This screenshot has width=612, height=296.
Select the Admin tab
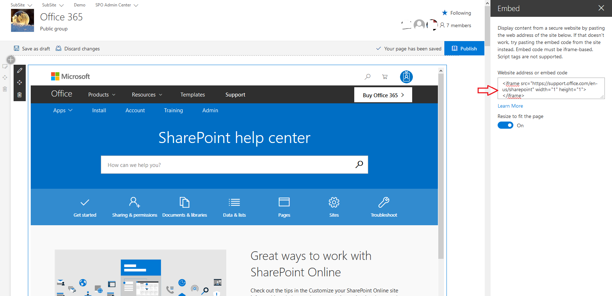coord(210,110)
